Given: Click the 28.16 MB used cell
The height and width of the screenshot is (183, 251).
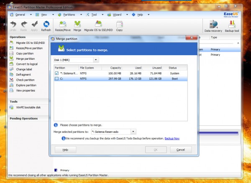Looking at the screenshot, I should pos(136,74).
